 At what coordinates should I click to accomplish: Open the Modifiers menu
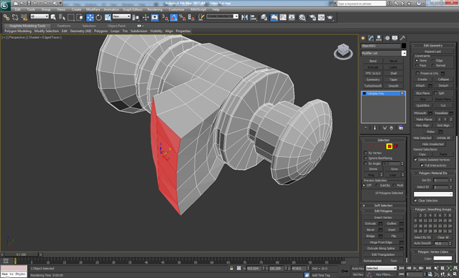coord(93,9)
